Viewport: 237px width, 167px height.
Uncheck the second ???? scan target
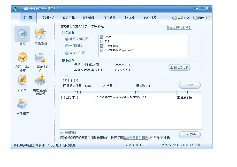[x=102, y=41]
